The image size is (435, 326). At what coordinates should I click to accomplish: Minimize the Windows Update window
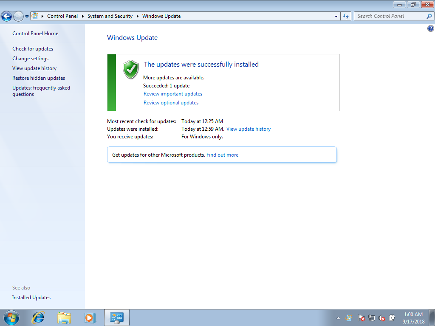point(399,4)
